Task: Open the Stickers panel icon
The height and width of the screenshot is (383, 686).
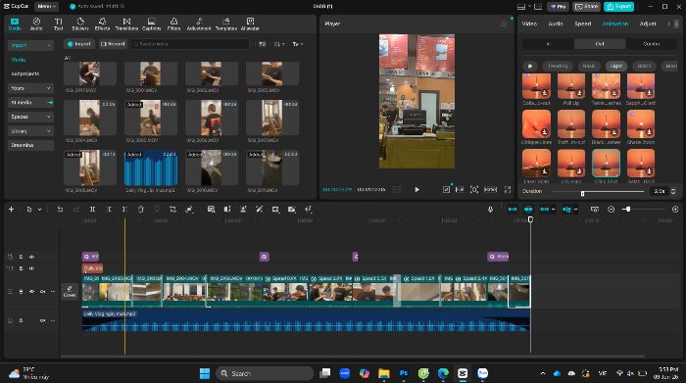Action: [x=80, y=24]
